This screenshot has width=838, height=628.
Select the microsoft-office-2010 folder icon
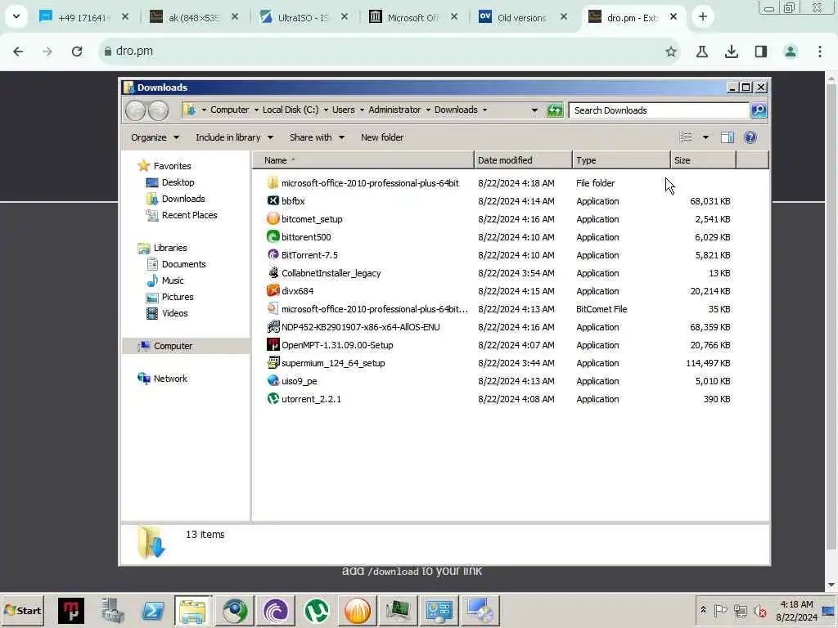[273, 182]
